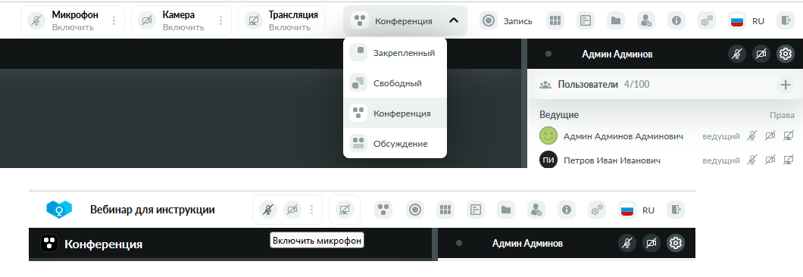803x277 pixels.
Task: Click camera icon in Админ Админов header below Вебинар toolbar
Action: coord(651,243)
